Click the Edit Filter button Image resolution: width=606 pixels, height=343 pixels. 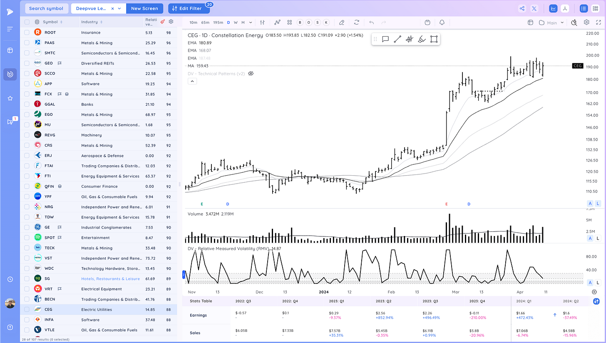pyautogui.click(x=189, y=8)
